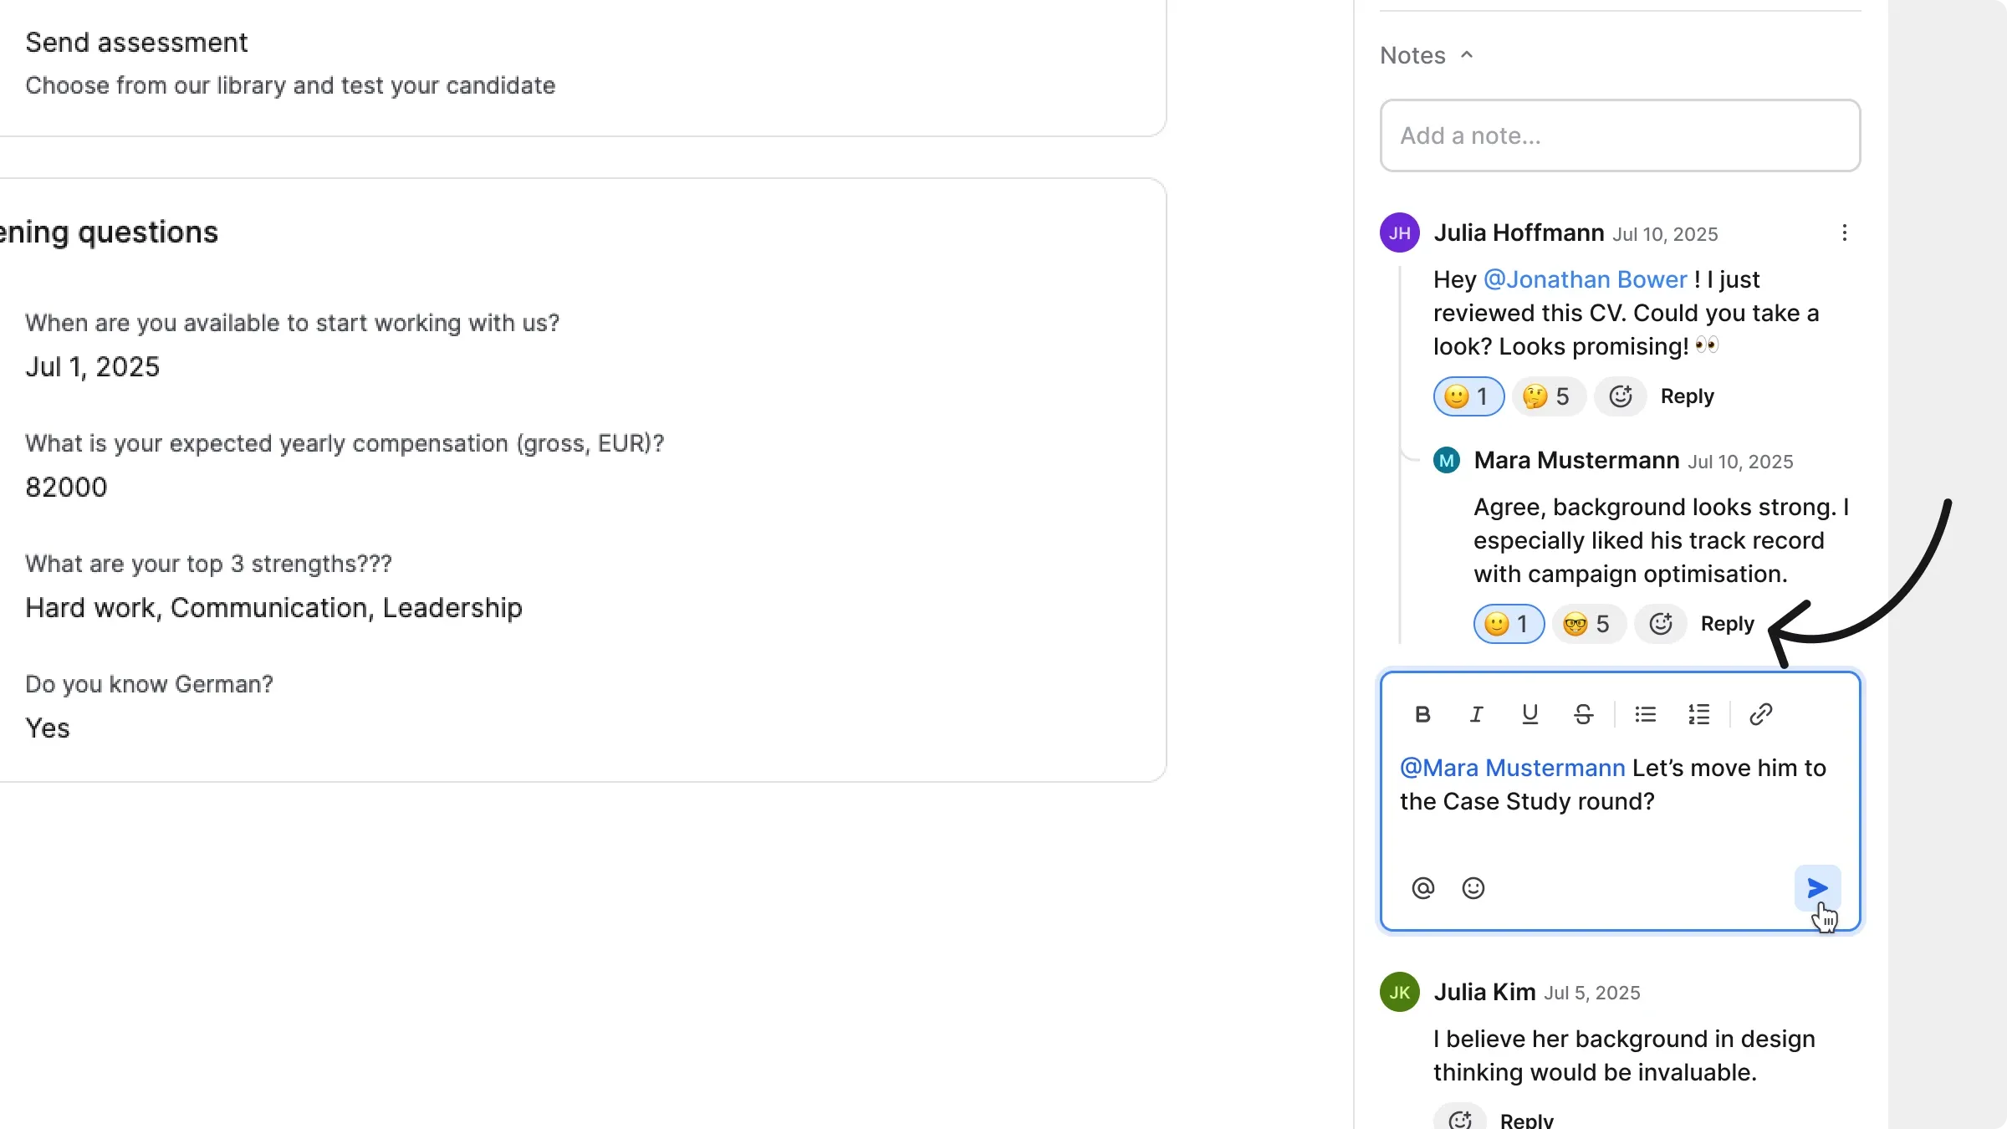Apply bold formatting in reply editor
2007x1129 pixels.
[x=1422, y=714]
